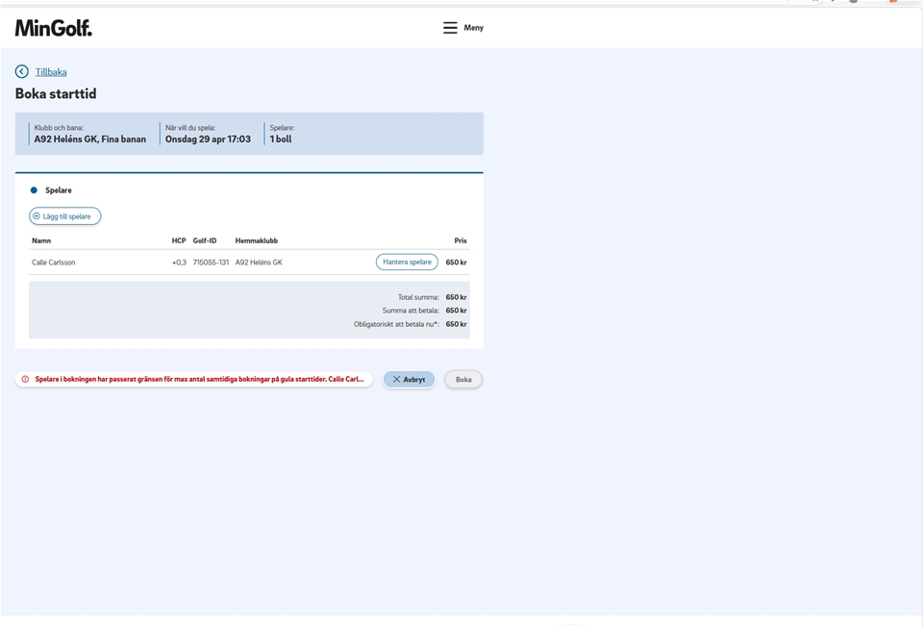Click the circled back arrow icon
This screenshot has height=628, width=923.
click(x=22, y=72)
